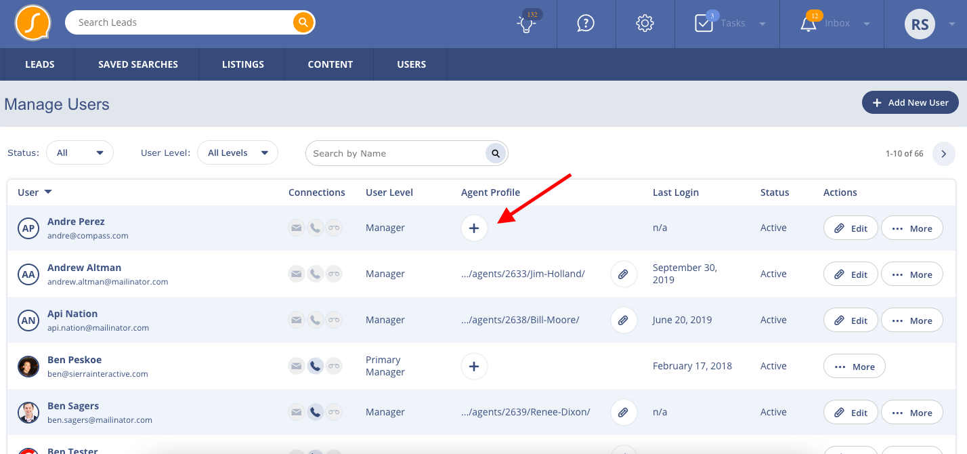The width and height of the screenshot is (967, 454).
Task: Open the CONTENT tab
Action: point(330,64)
